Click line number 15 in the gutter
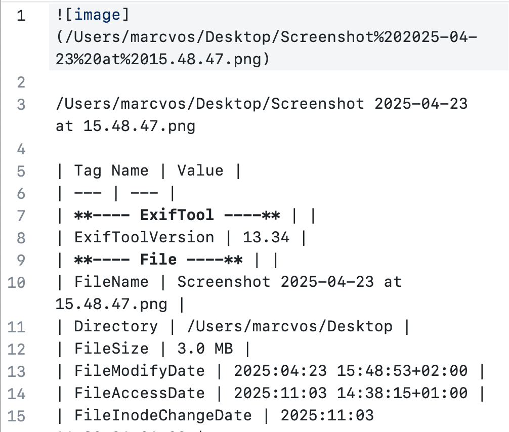The height and width of the screenshot is (432, 509). click(x=17, y=416)
